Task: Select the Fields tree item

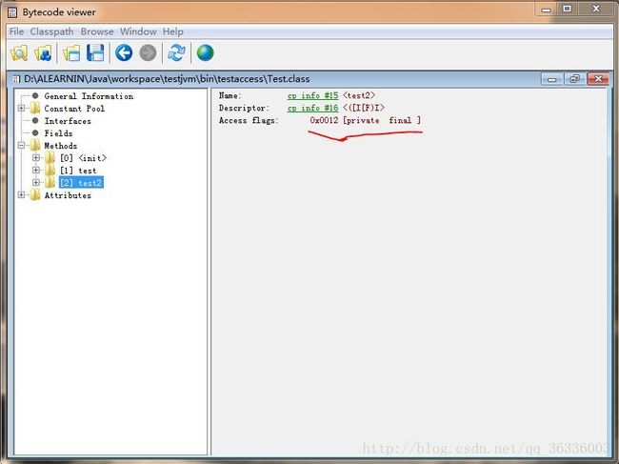Action: pos(58,133)
